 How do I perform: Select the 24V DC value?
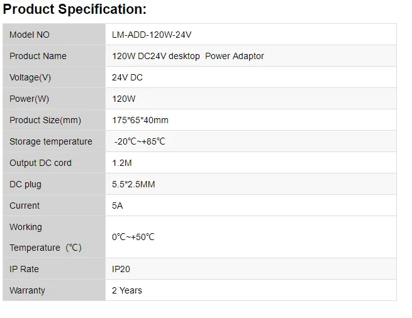[128, 77]
